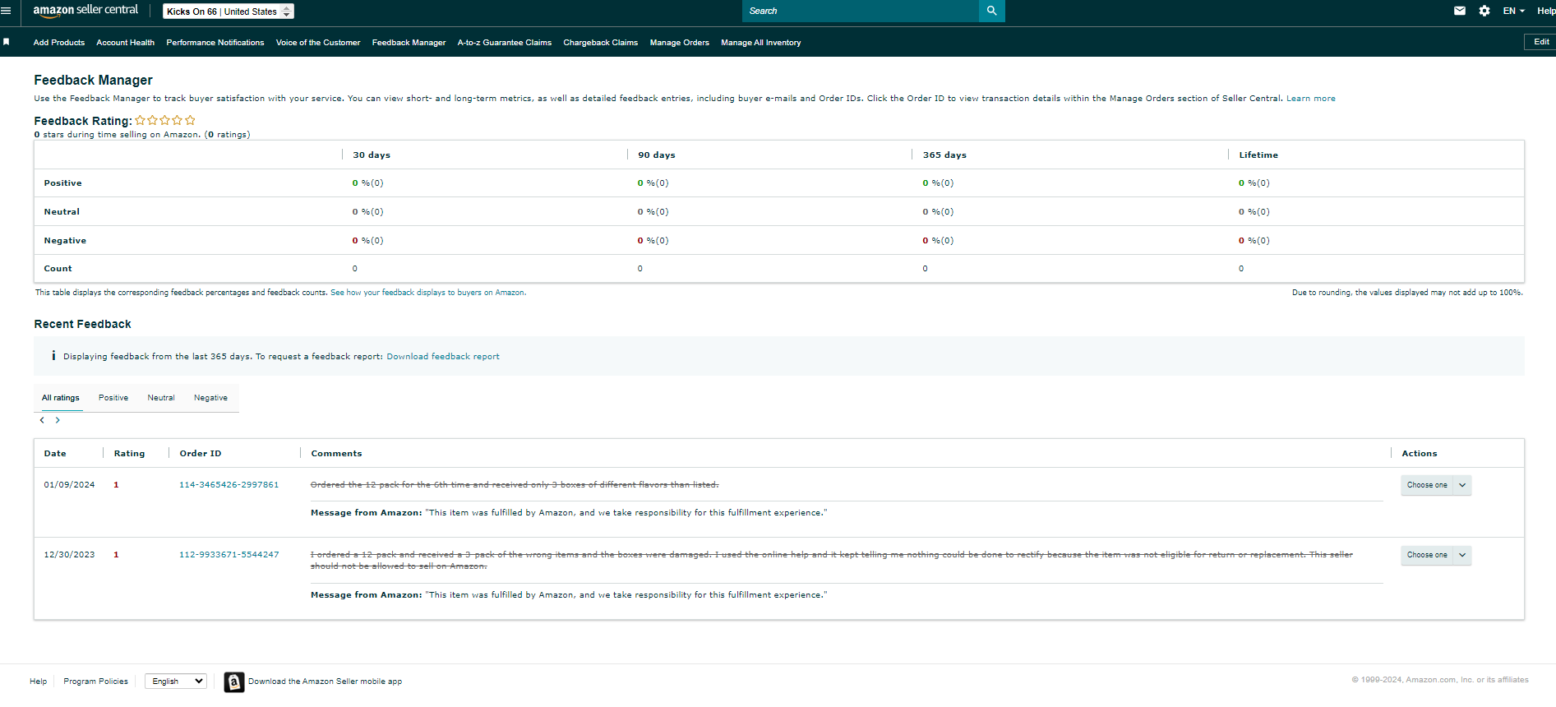Click the Actions column header
Viewport: 1556px width, 707px height.
1420,454
